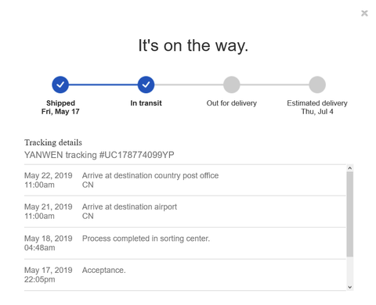Click the Out for delivery gray circle

(232, 84)
